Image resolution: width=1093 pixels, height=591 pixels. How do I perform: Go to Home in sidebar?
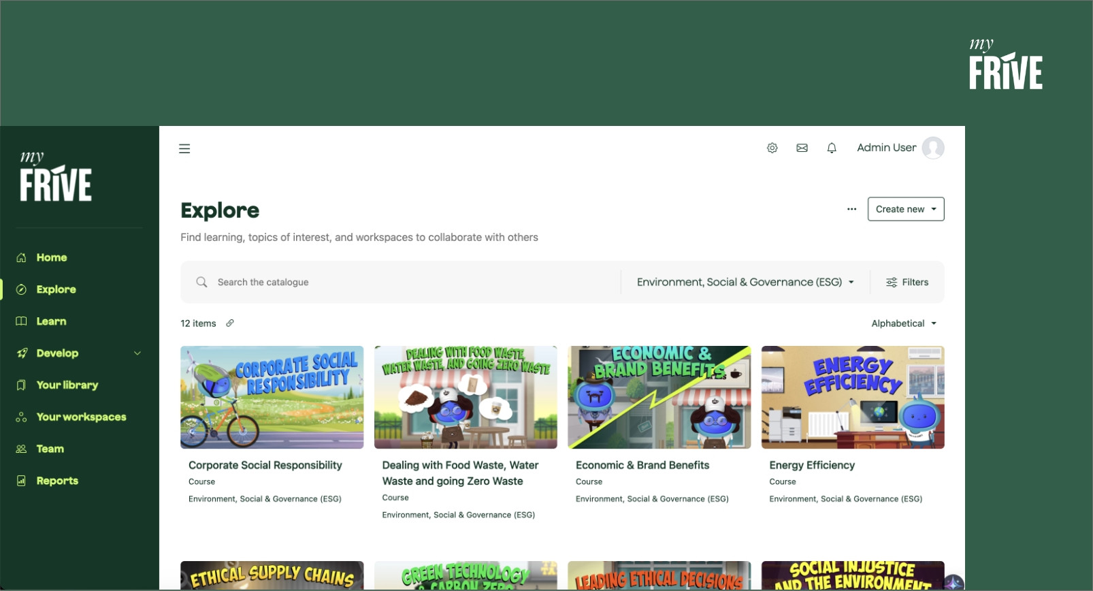click(52, 257)
